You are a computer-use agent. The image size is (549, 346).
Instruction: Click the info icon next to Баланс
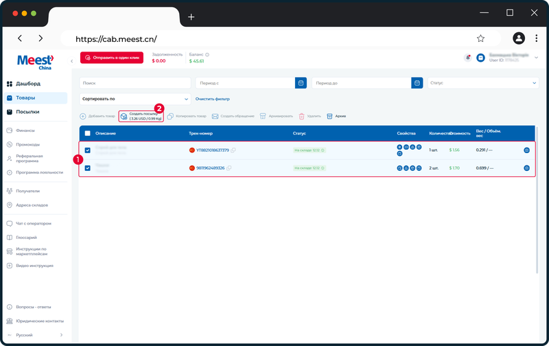(207, 55)
